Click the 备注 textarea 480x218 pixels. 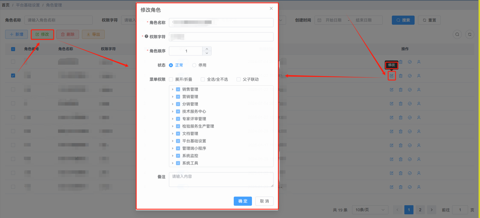pos(221,179)
